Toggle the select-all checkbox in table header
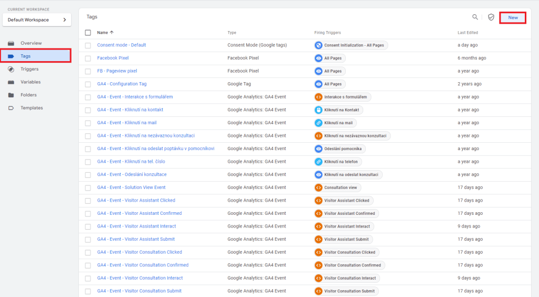The image size is (539, 297). [88, 33]
